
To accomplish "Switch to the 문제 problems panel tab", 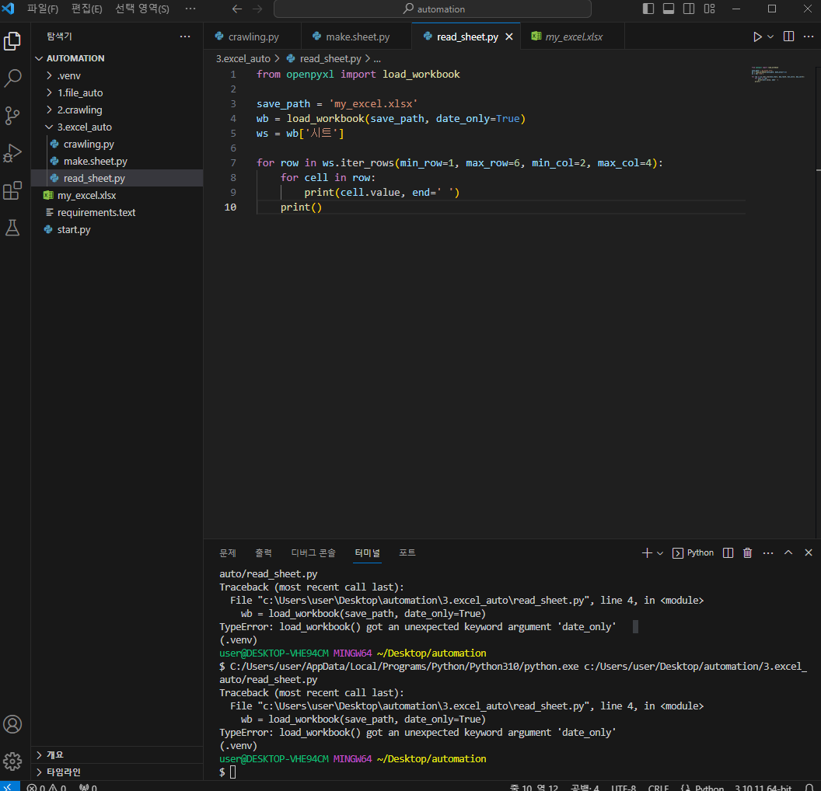I will coord(228,553).
